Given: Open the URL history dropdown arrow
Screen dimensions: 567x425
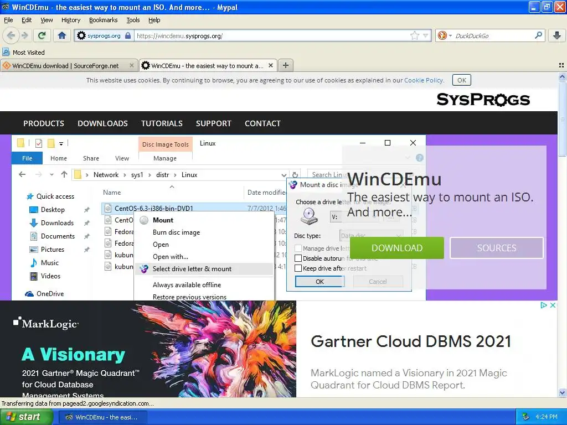Looking at the screenshot, I should (x=426, y=35).
